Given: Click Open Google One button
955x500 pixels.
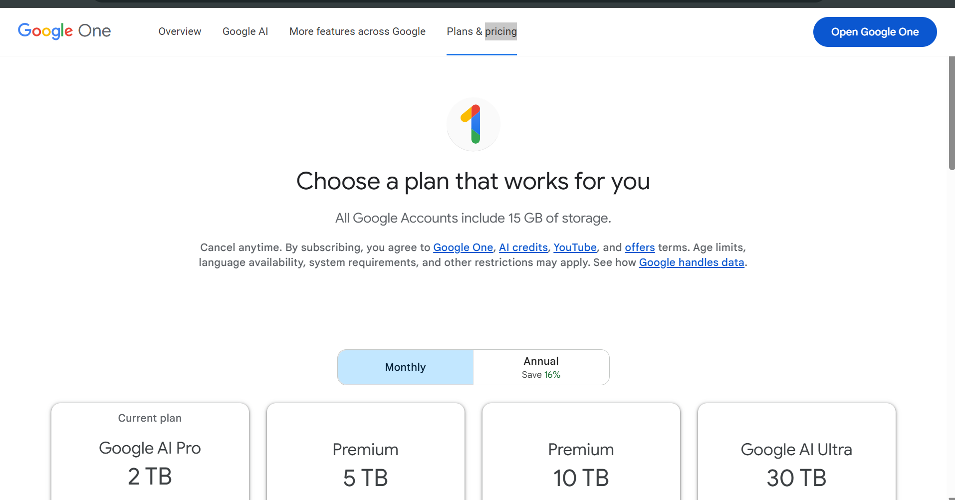Looking at the screenshot, I should pos(875,32).
